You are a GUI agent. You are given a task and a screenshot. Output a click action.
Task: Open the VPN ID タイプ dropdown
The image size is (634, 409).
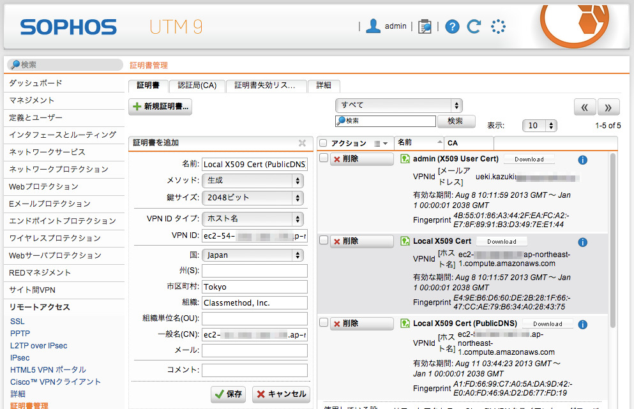click(x=253, y=219)
